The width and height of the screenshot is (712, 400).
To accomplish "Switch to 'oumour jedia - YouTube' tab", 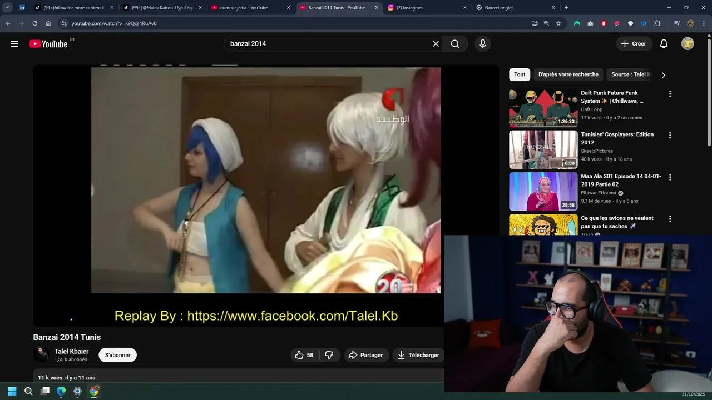I will coord(251,8).
